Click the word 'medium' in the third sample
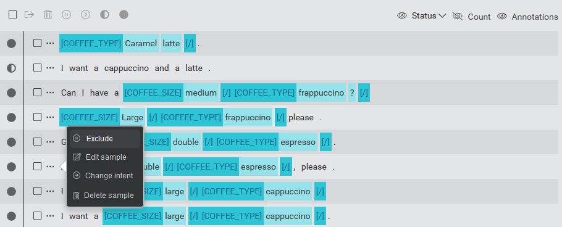The height and width of the screenshot is (227, 562). [x=201, y=93]
